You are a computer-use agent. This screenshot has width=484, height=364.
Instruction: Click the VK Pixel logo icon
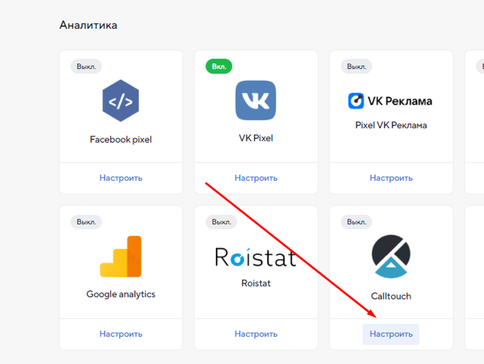[x=256, y=100]
